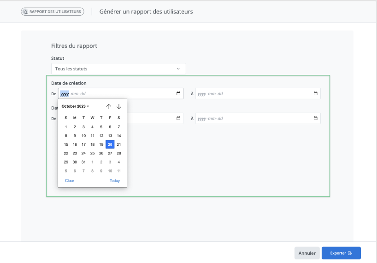Expand the October 2023 month selector
377x263 pixels.
click(75, 106)
